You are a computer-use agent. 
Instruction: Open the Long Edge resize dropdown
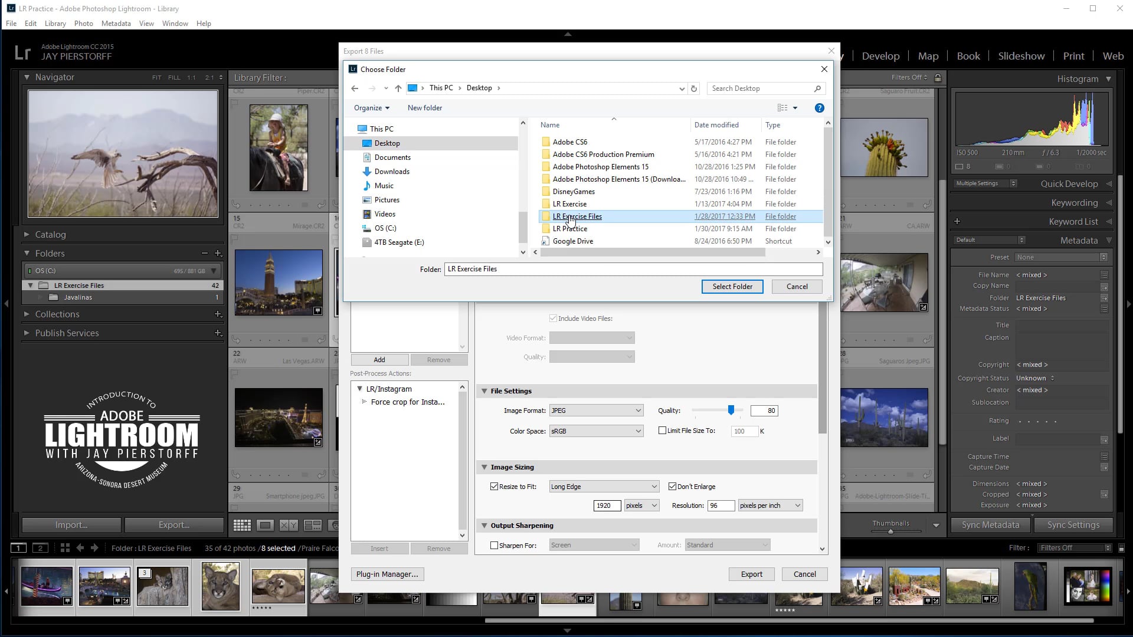[603, 486]
